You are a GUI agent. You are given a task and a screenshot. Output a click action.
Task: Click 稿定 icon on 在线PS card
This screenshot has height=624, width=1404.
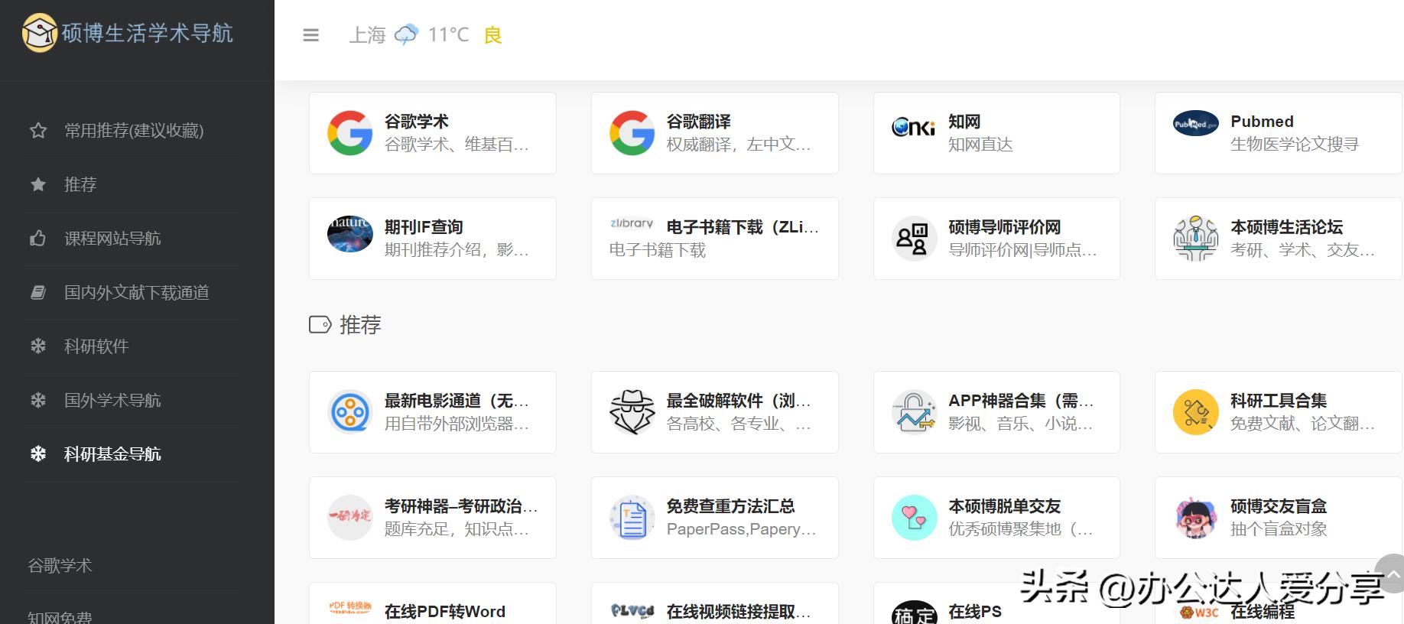click(x=914, y=613)
